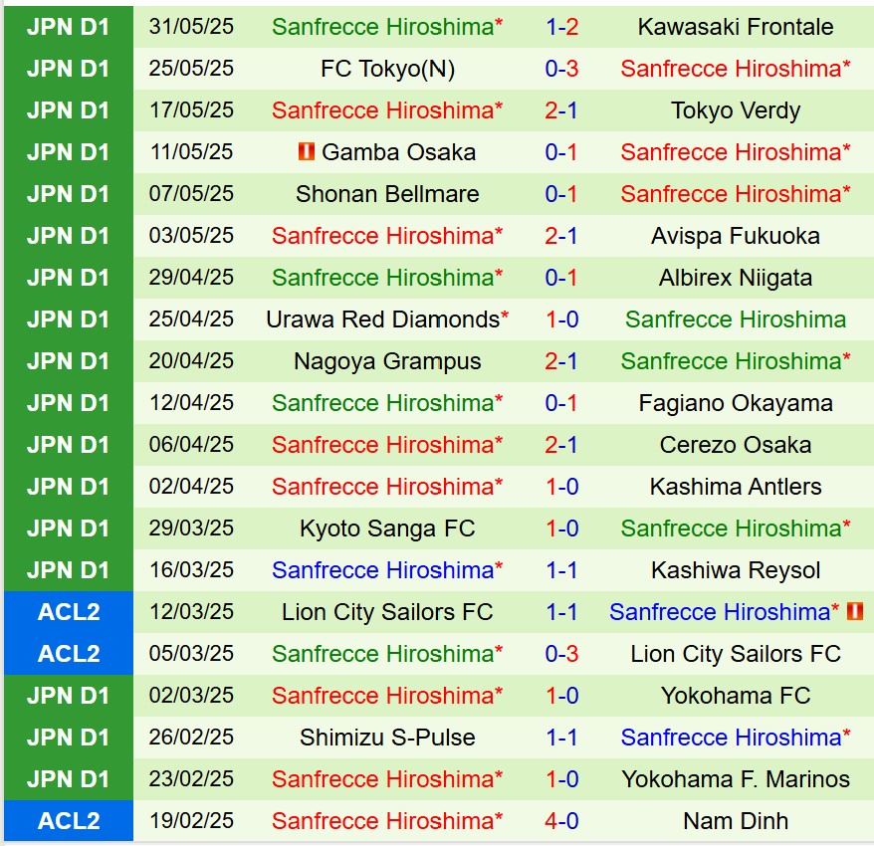Click the 2-1 score against Tokyo Verdy
Viewport: 874px width, 846px height.
coord(561,110)
